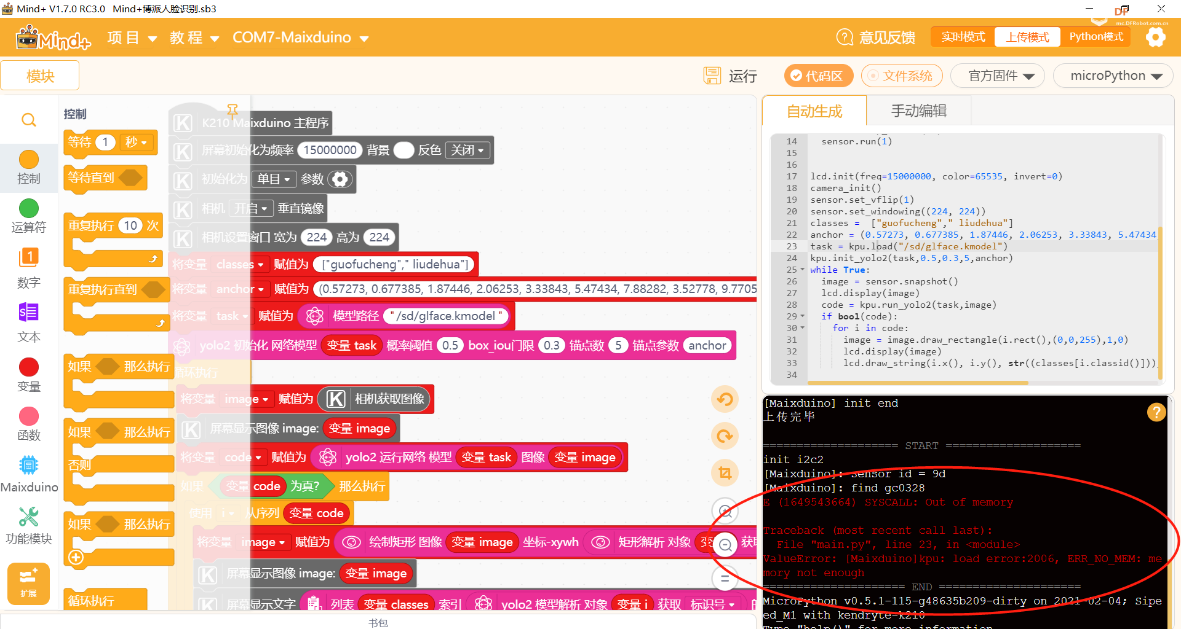Select the 控制 category circle
This screenshot has width=1181, height=629.
tap(29, 160)
